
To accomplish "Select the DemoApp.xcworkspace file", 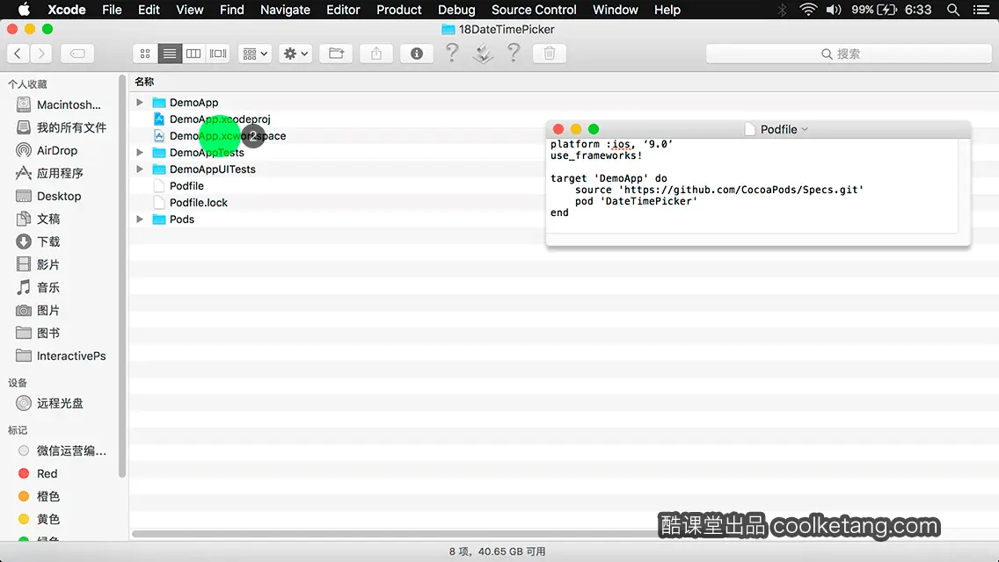I will [228, 135].
